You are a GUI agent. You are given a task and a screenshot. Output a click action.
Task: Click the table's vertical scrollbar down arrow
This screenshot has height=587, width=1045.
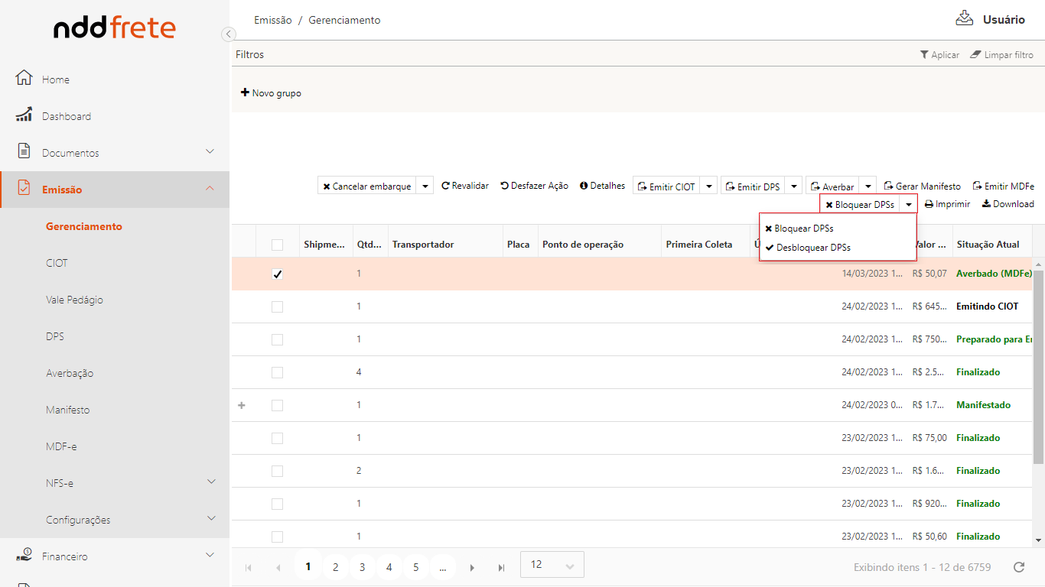(1038, 540)
